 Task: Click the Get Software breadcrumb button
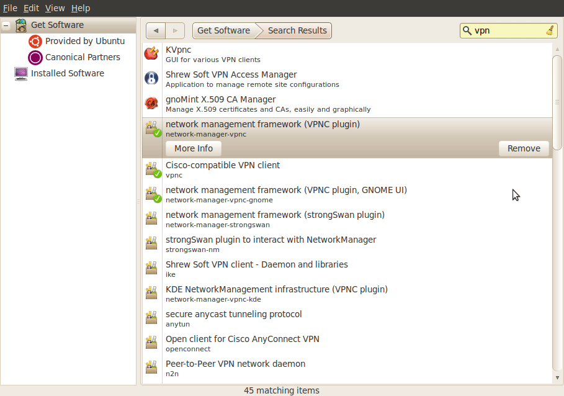[x=224, y=30]
